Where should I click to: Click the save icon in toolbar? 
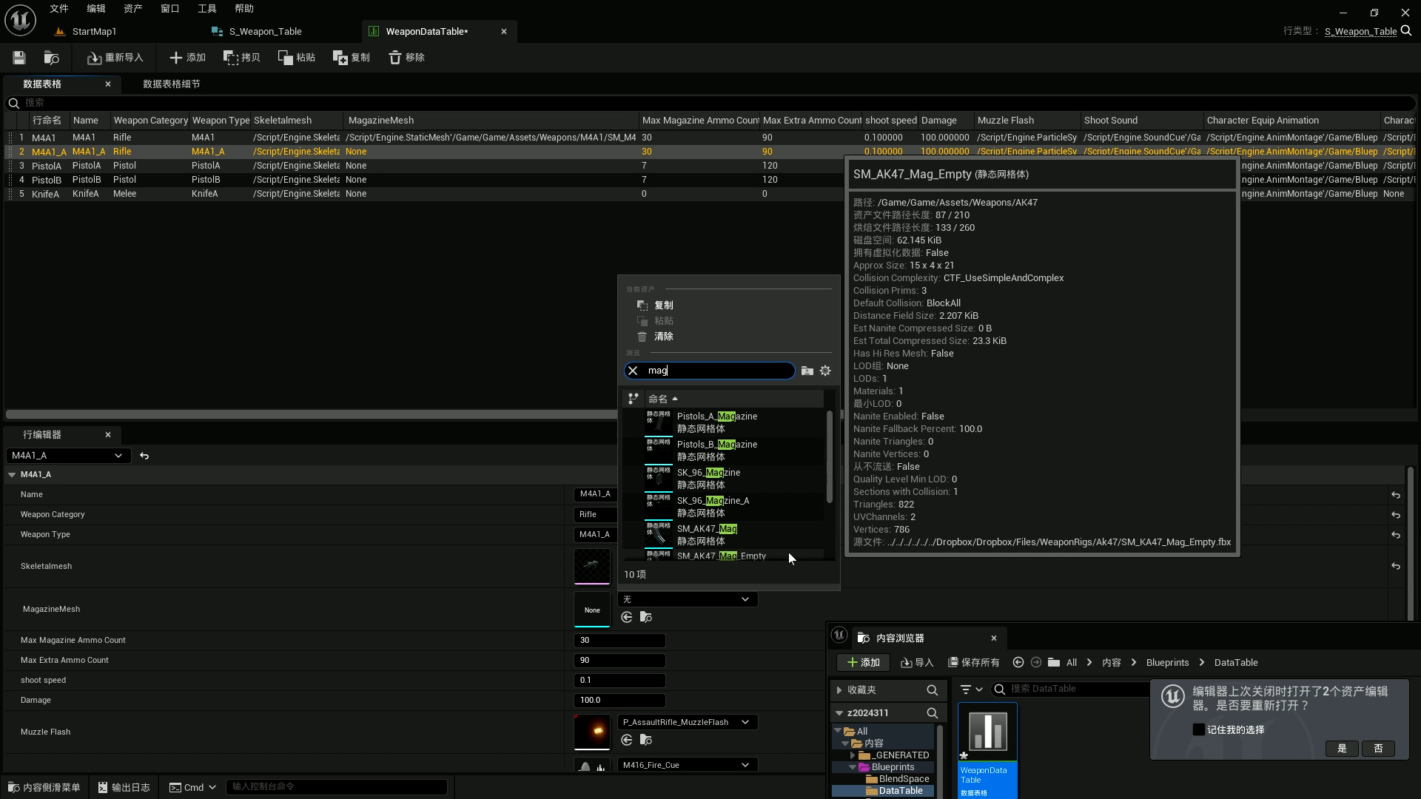[19, 58]
